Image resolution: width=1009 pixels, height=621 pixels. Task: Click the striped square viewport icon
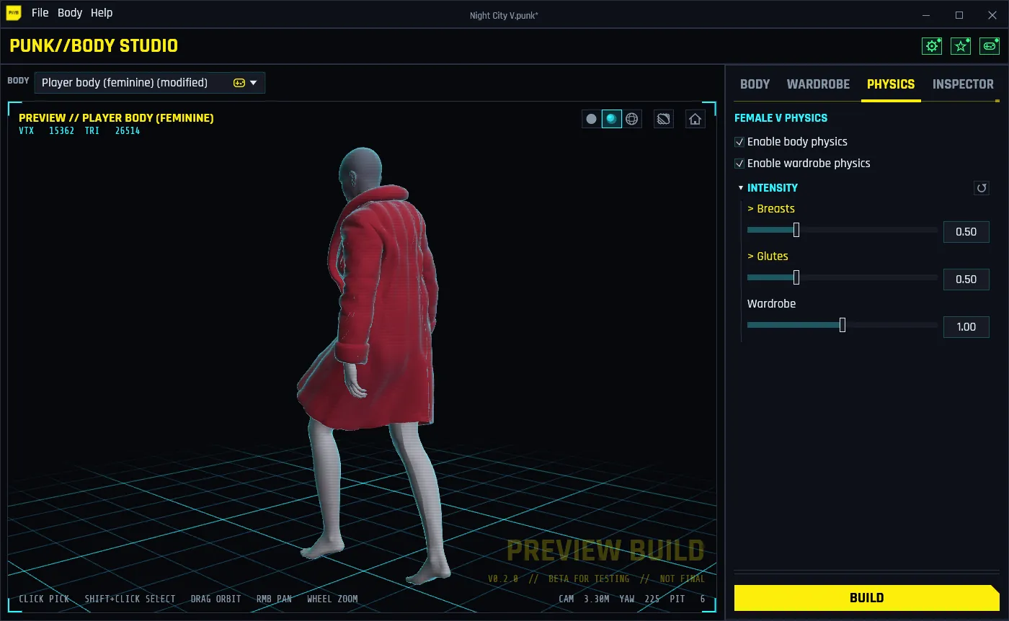(x=664, y=119)
